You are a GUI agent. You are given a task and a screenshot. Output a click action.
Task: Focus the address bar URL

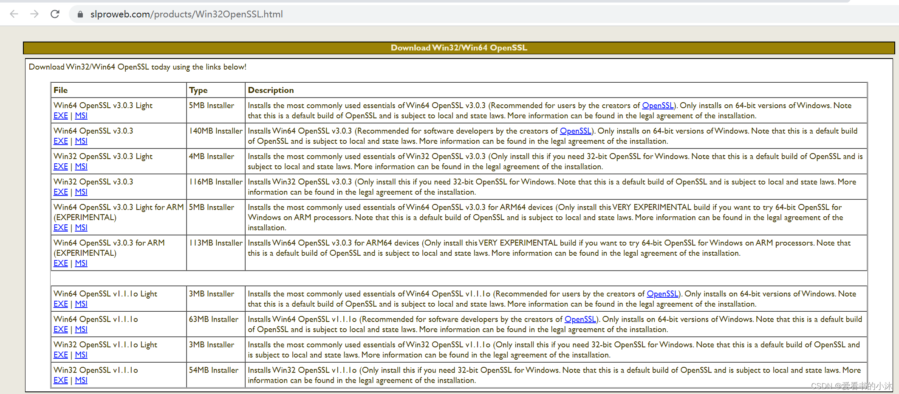pos(187,14)
